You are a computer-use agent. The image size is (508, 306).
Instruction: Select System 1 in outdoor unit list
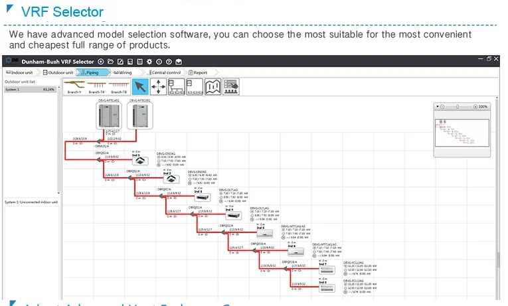click(30, 89)
